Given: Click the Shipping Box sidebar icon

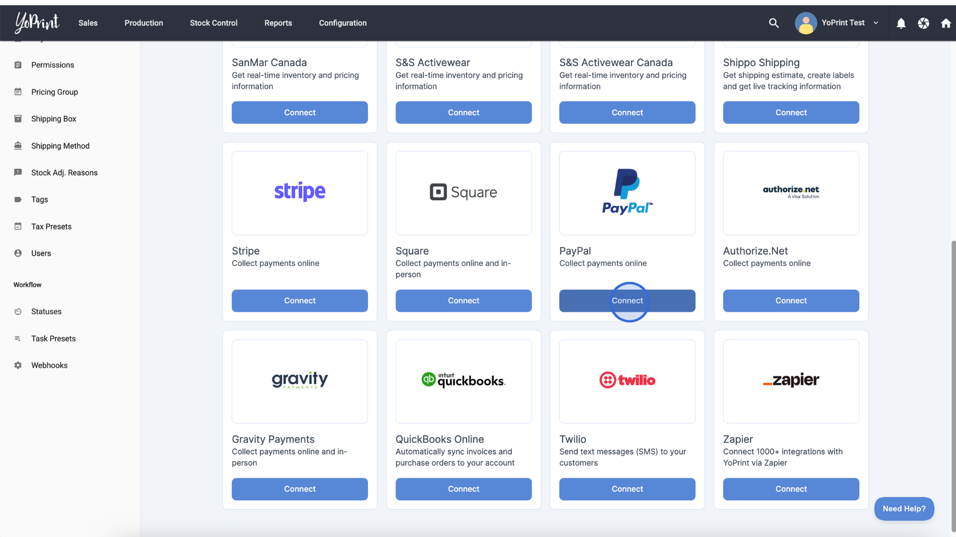Looking at the screenshot, I should [18, 118].
